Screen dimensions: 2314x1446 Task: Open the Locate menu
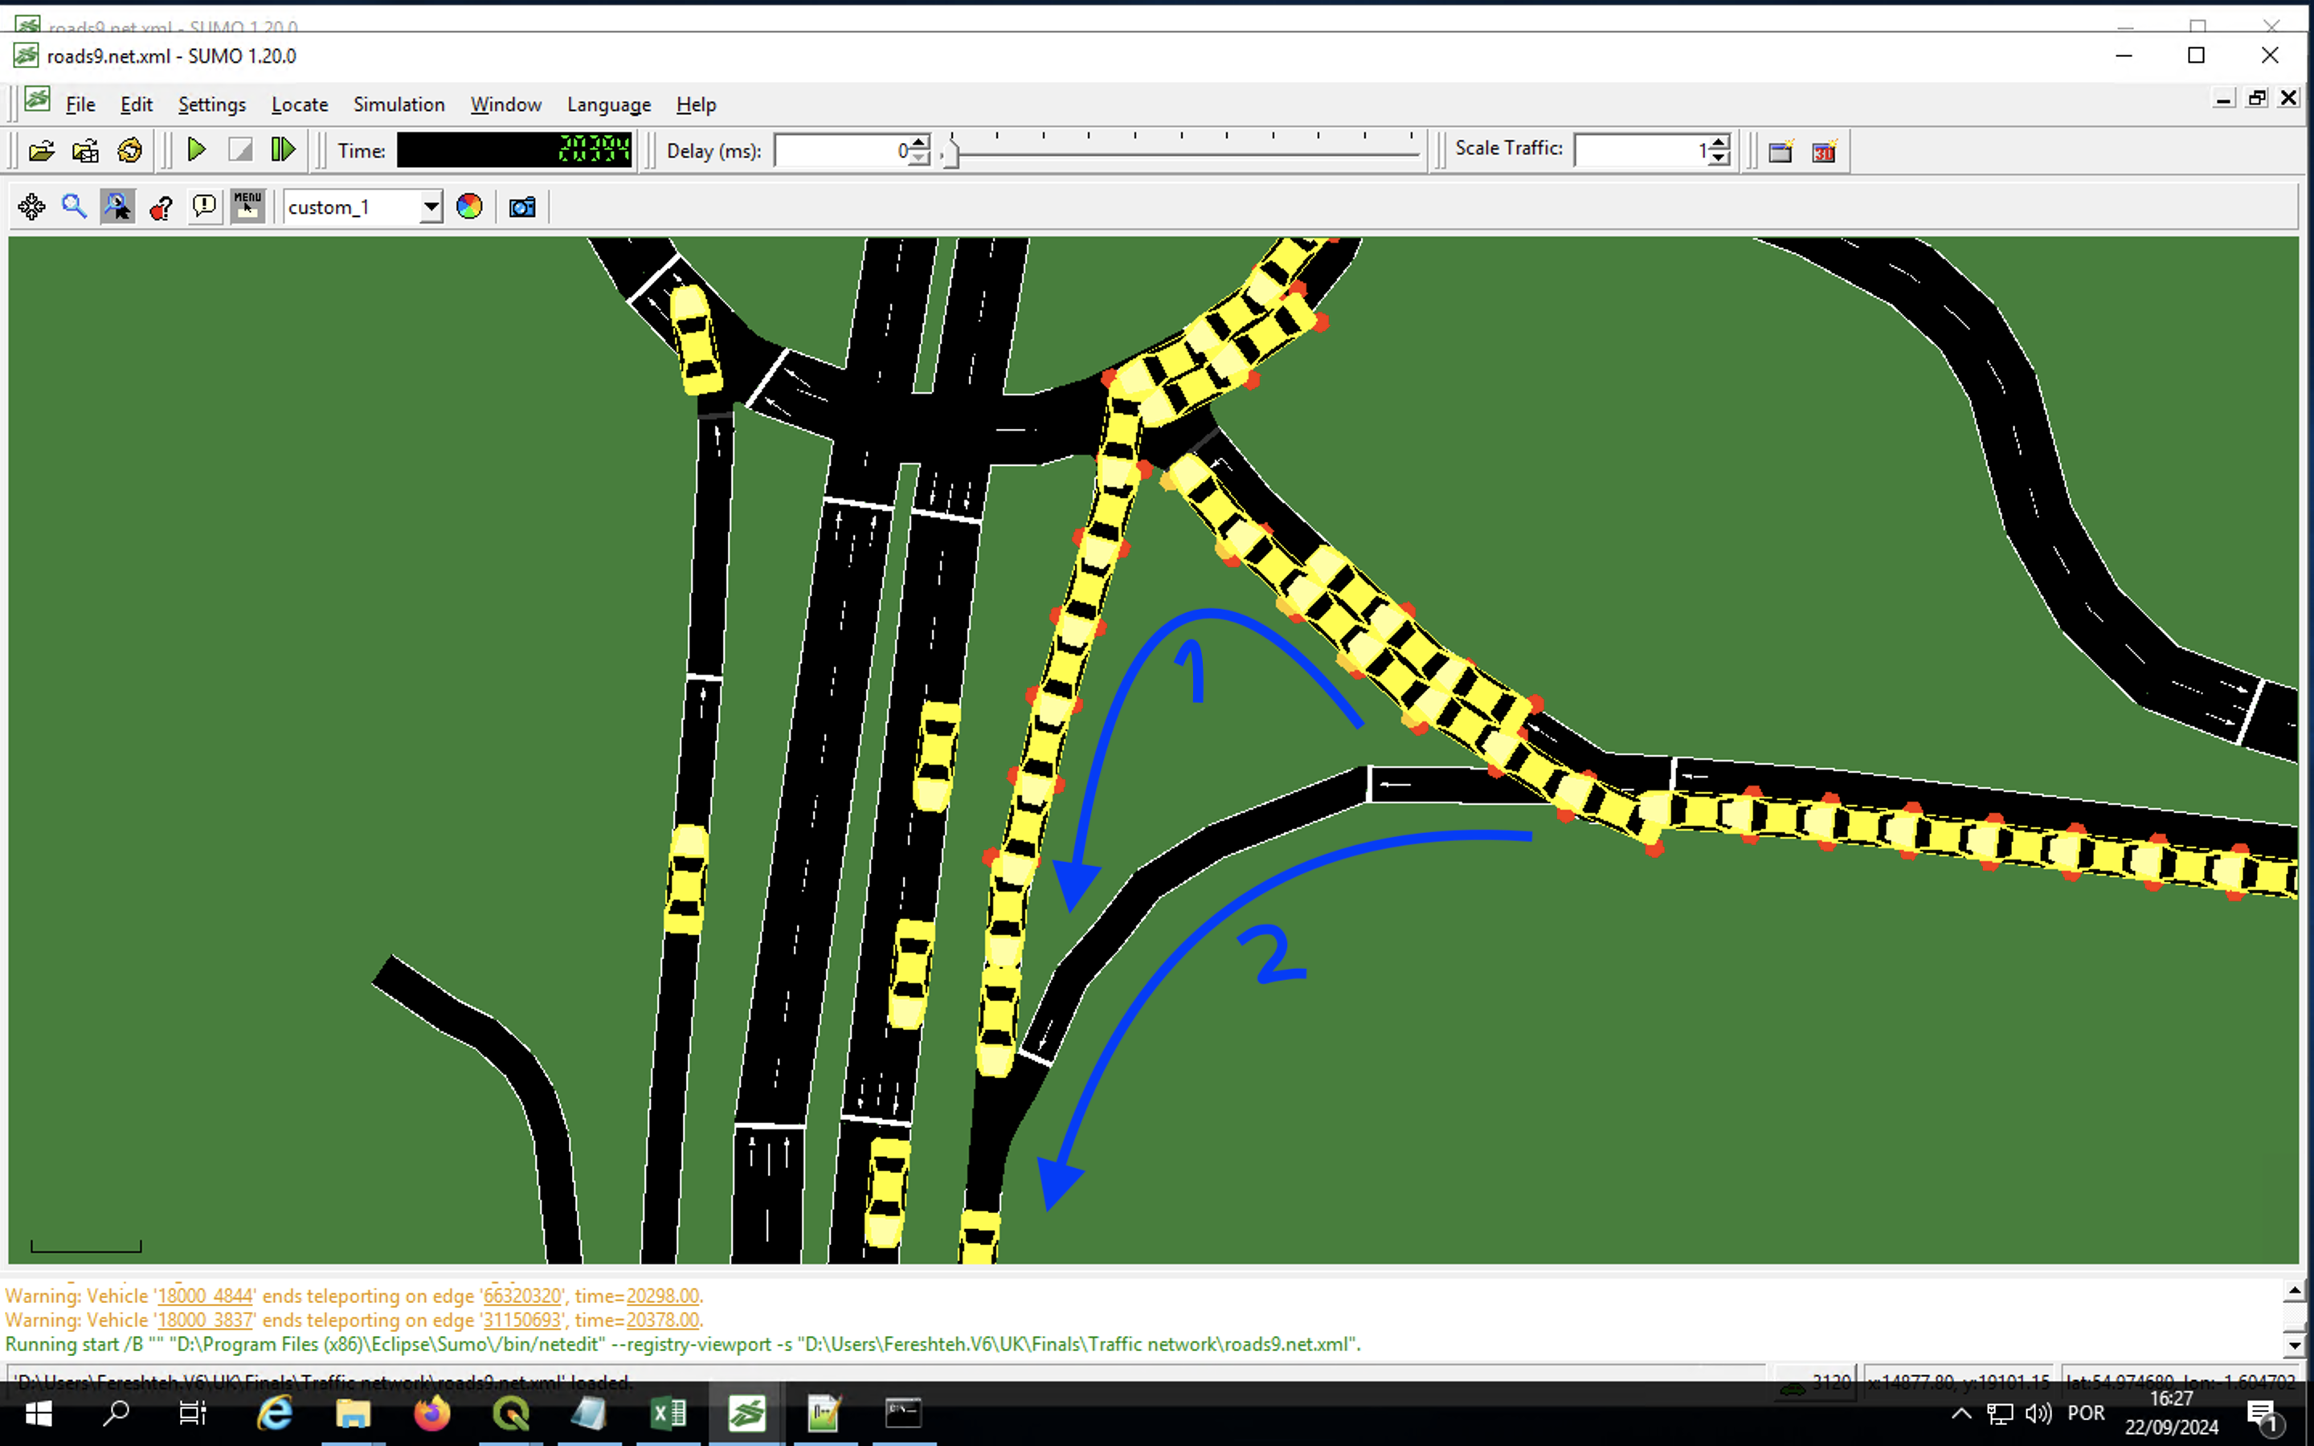[299, 104]
